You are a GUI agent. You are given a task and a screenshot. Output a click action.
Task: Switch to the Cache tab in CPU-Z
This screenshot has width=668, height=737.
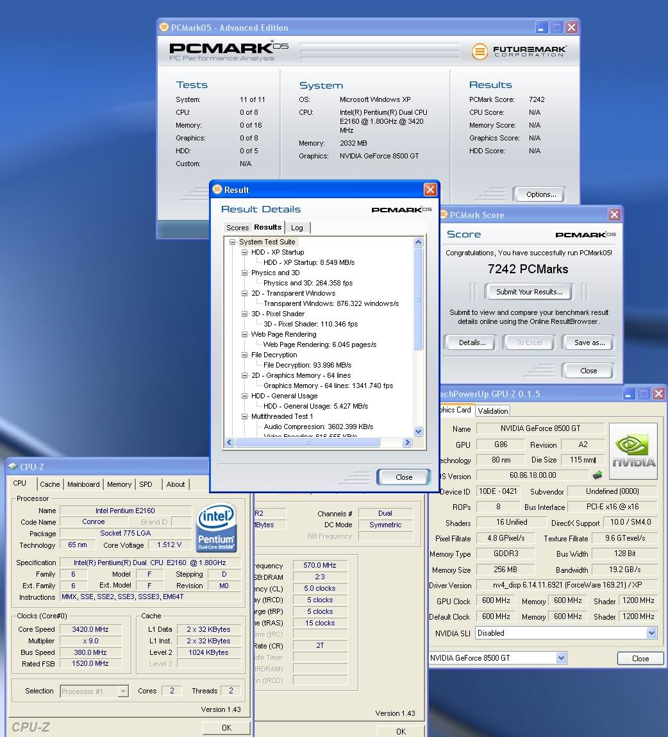pyautogui.click(x=50, y=484)
